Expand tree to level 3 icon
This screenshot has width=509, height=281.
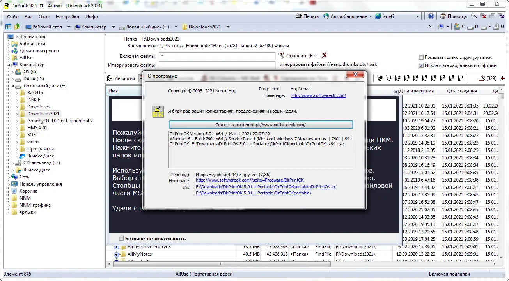point(407,78)
